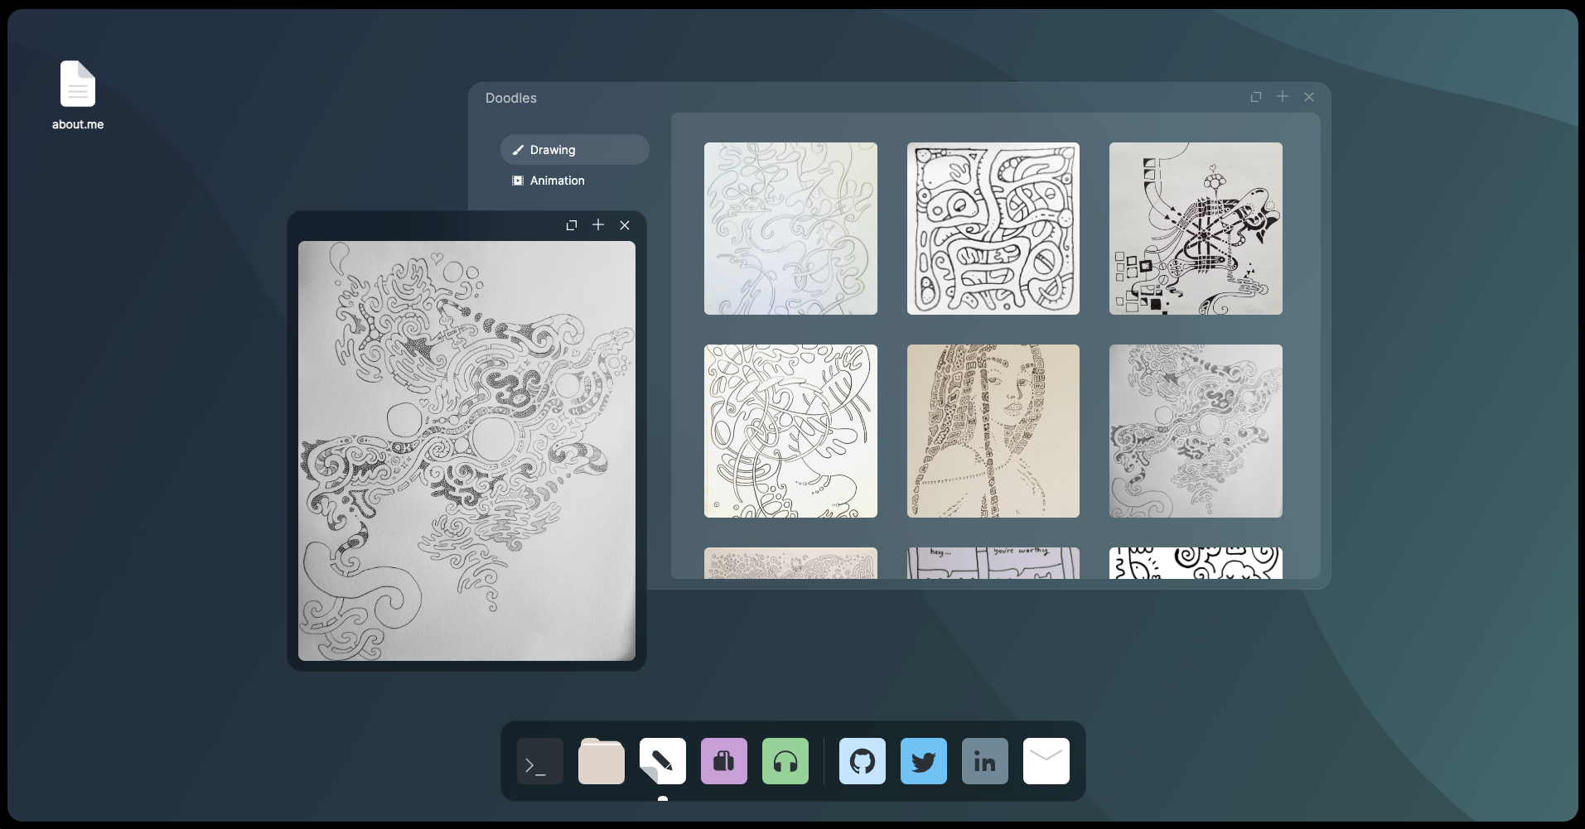
Task: Open LinkedIn from the dock
Action: tap(983, 761)
